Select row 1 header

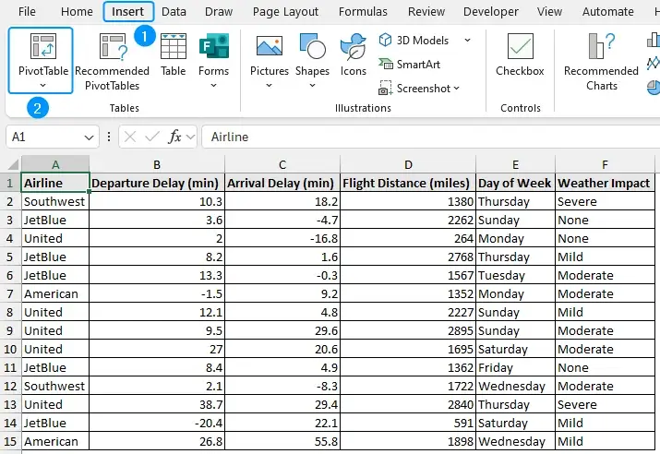(10, 183)
